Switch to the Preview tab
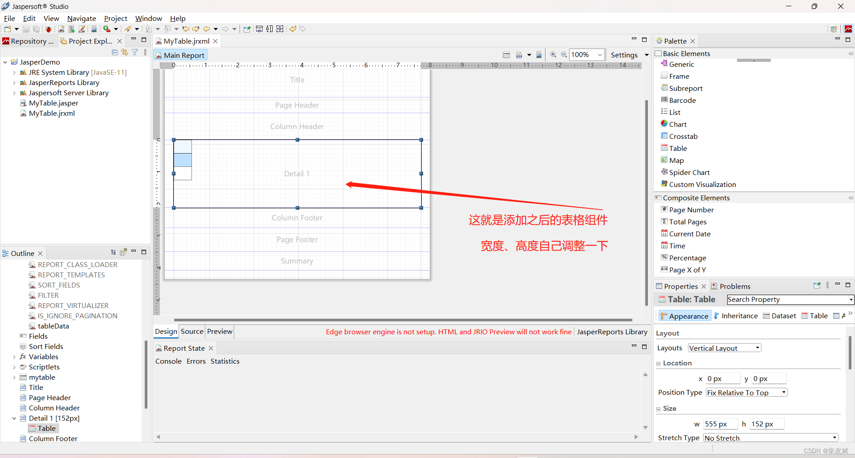This screenshot has height=458, width=855. click(219, 332)
